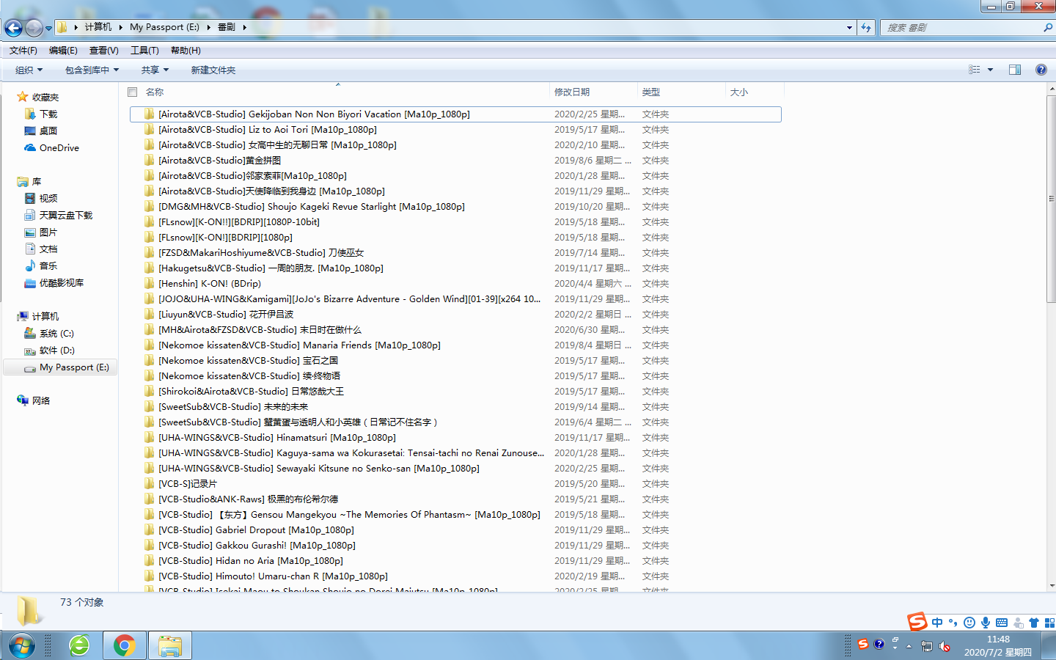Click My Passport (E:) in address breadcrumb
1056x660 pixels.
(164, 27)
